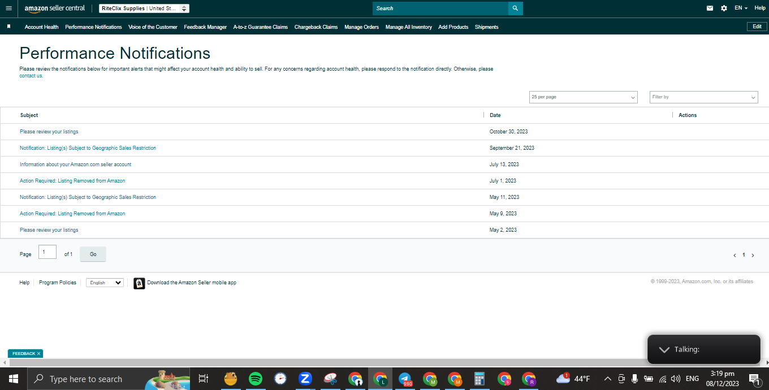Open Zoom from the taskbar
The width and height of the screenshot is (769, 390).
pos(305,379)
